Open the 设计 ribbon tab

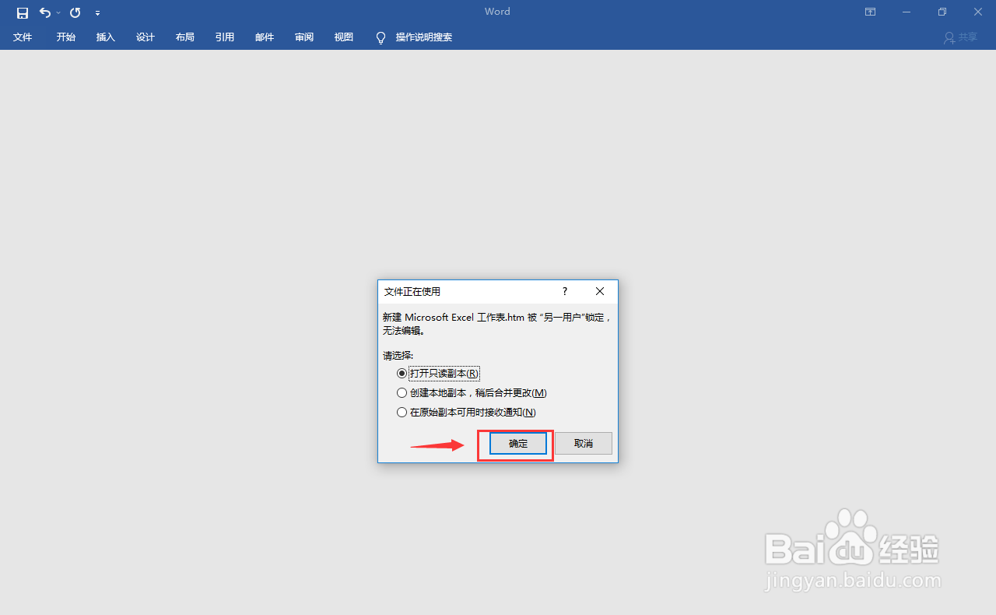point(146,37)
